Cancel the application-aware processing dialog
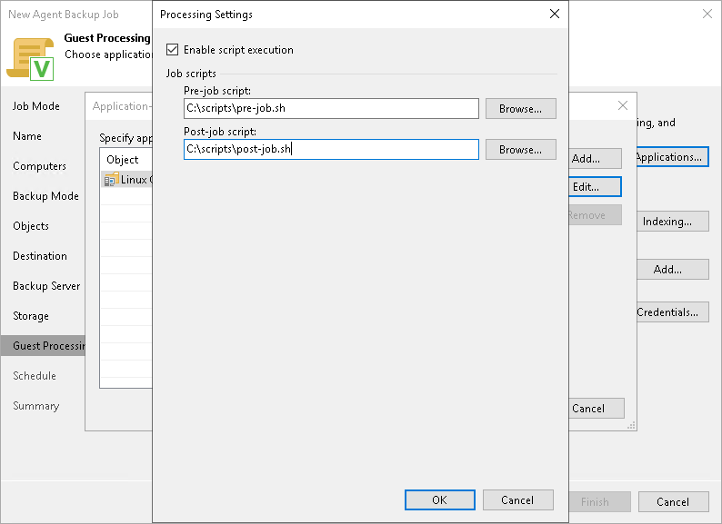722x524 pixels. pyautogui.click(x=597, y=409)
